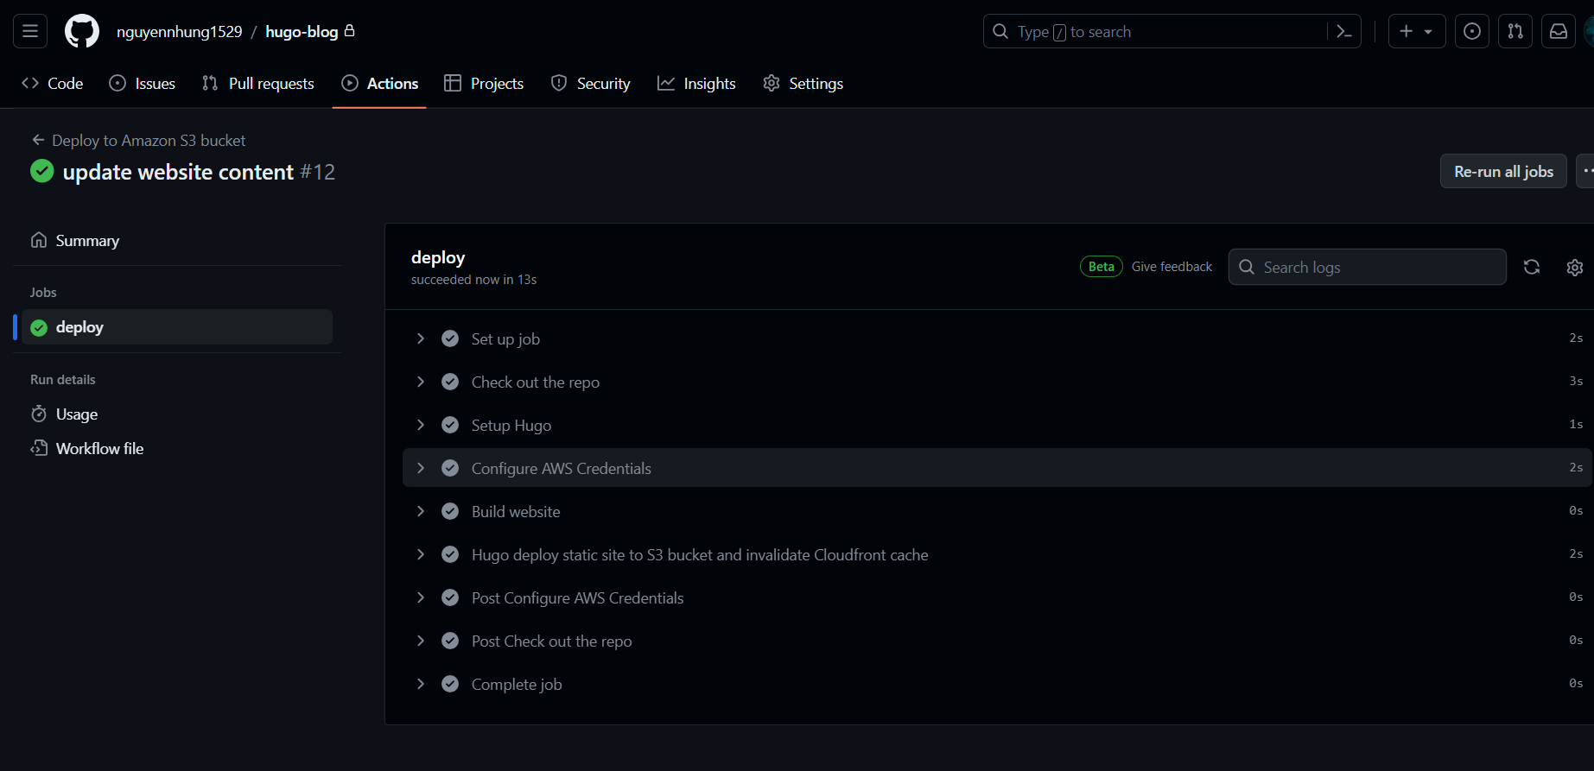The height and width of the screenshot is (771, 1594).
Task: Open nguyenhung1529 user profile link
Action: pyautogui.click(x=180, y=31)
